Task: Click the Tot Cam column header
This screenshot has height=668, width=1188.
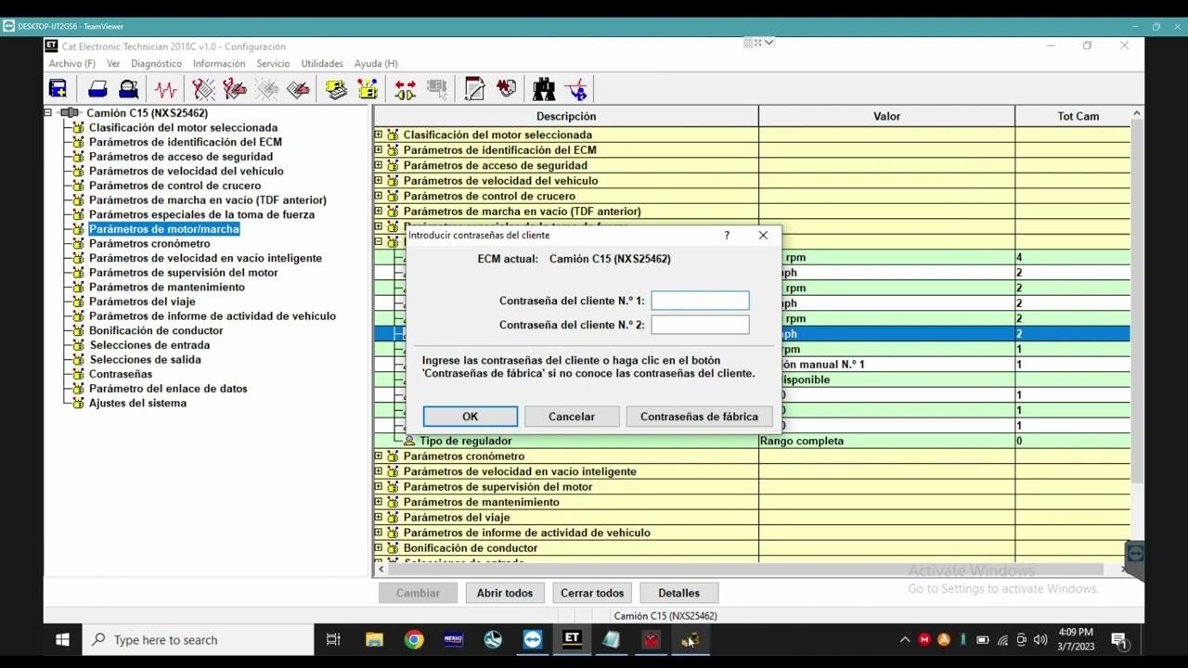Action: click(x=1078, y=116)
